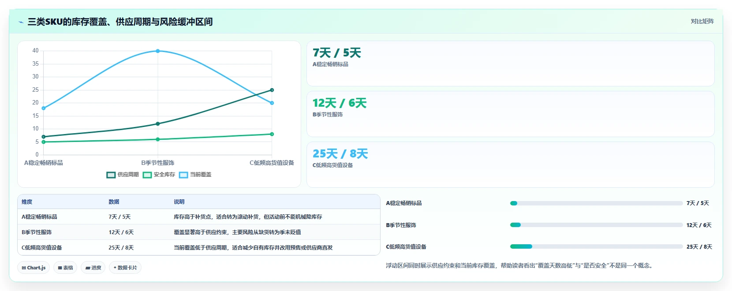
Task: Click the 供应周期 point at 12 for B
Action: click(158, 124)
